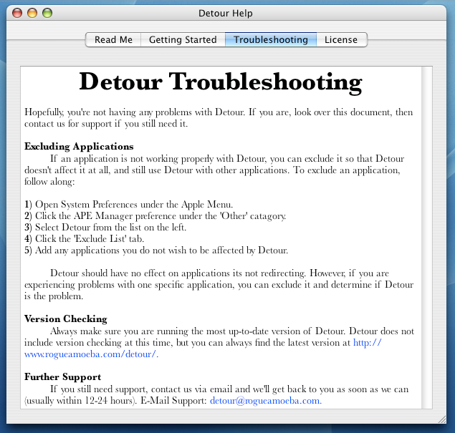This screenshot has width=455, height=433.
Task: Click the 'Detour Help' window title
Action: pyautogui.click(x=226, y=13)
